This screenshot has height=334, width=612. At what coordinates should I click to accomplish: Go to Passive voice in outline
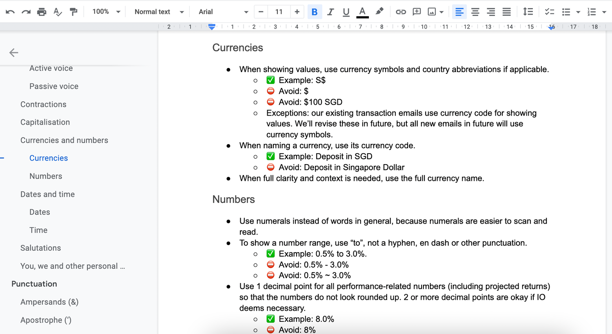(54, 86)
